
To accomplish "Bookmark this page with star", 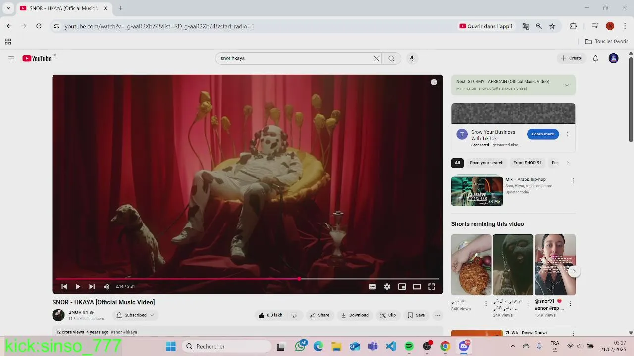I will point(552,26).
